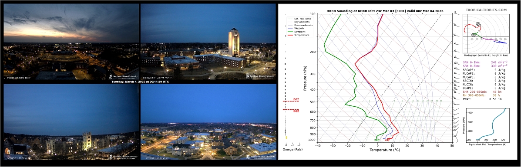This screenshot has width=521, height=167.
Task: Click the Northern Illinois University logo on tower webcam
Action: [260, 76]
